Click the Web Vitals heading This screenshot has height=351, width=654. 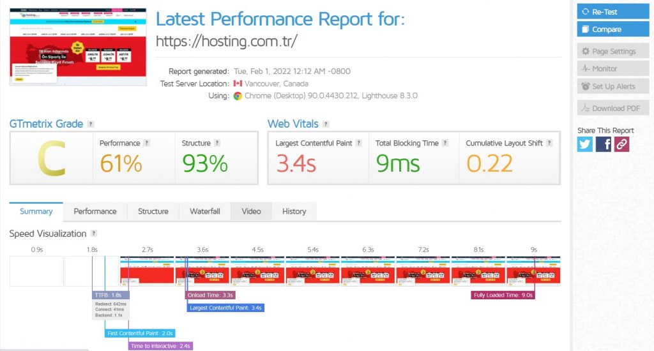tap(293, 124)
